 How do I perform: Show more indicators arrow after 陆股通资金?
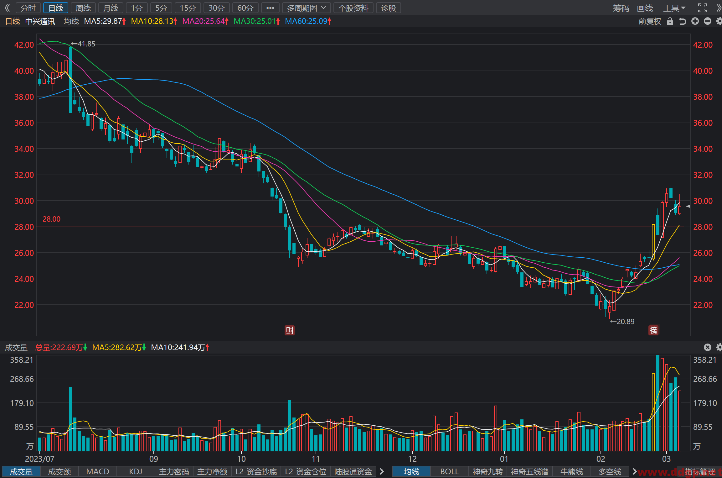click(x=382, y=471)
